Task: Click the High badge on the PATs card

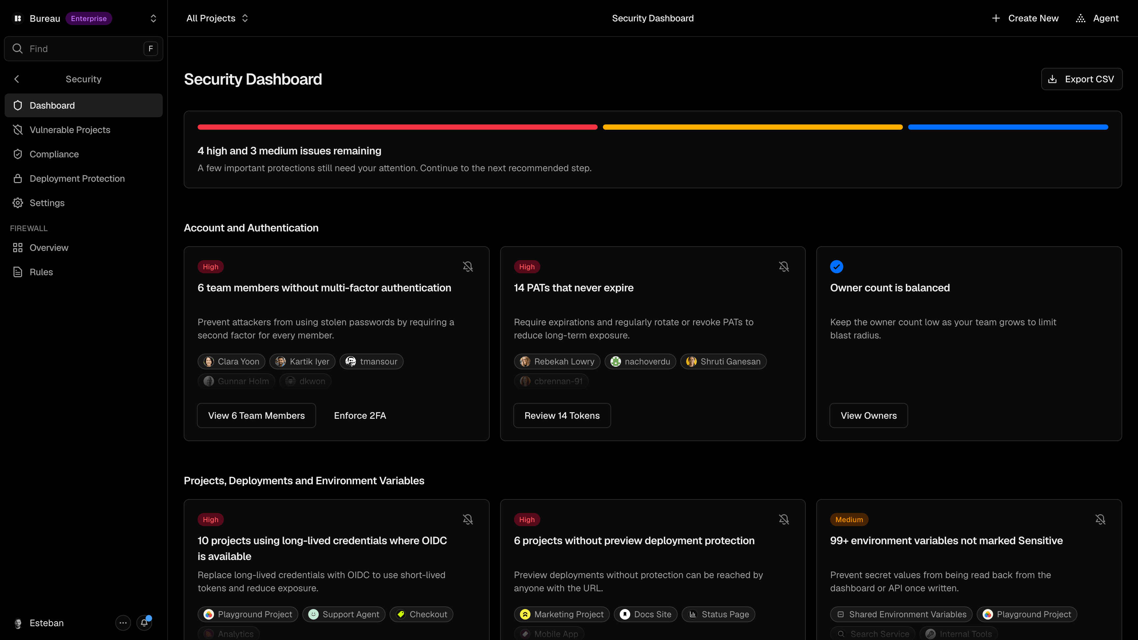Action: coord(527,267)
